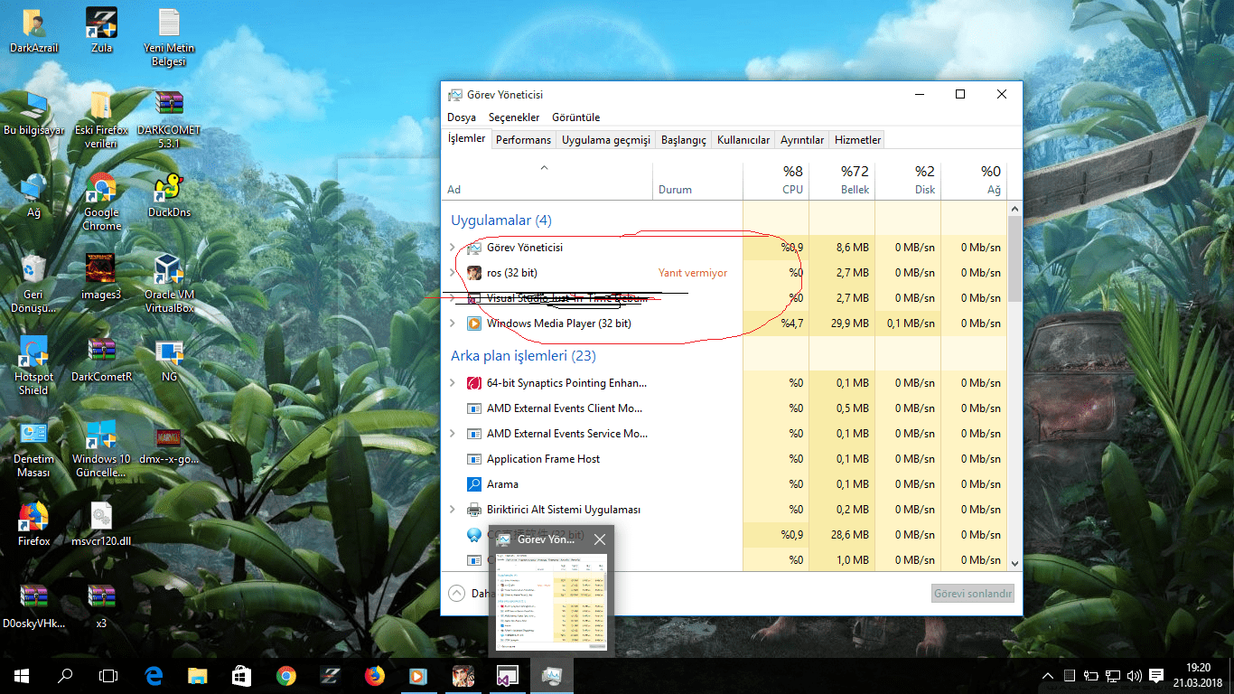The width and height of the screenshot is (1234, 694).
Task: Open Windows Media Player taskbar icon
Action: (x=417, y=675)
